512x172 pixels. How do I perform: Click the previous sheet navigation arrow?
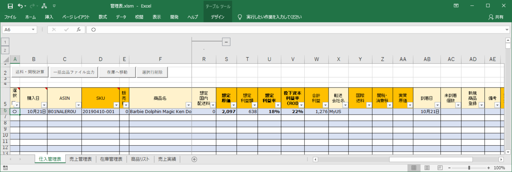tap(10, 159)
